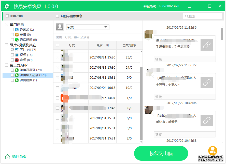Uncheck the 照片 (4177) checkbox
The height and width of the screenshot is (164, 226).
[12, 50]
